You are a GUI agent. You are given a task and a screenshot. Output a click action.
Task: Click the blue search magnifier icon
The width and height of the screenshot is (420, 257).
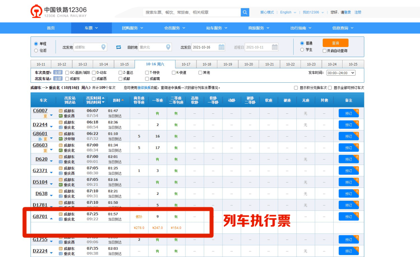pos(245,12)
